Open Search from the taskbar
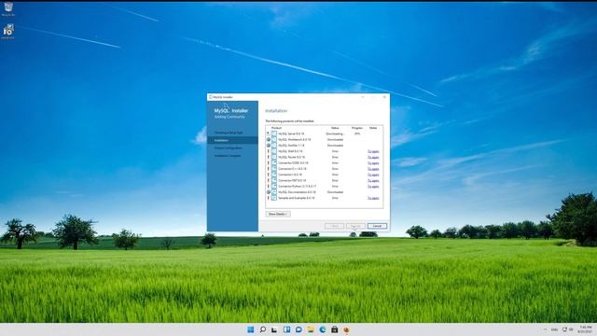 coord(263,329)
